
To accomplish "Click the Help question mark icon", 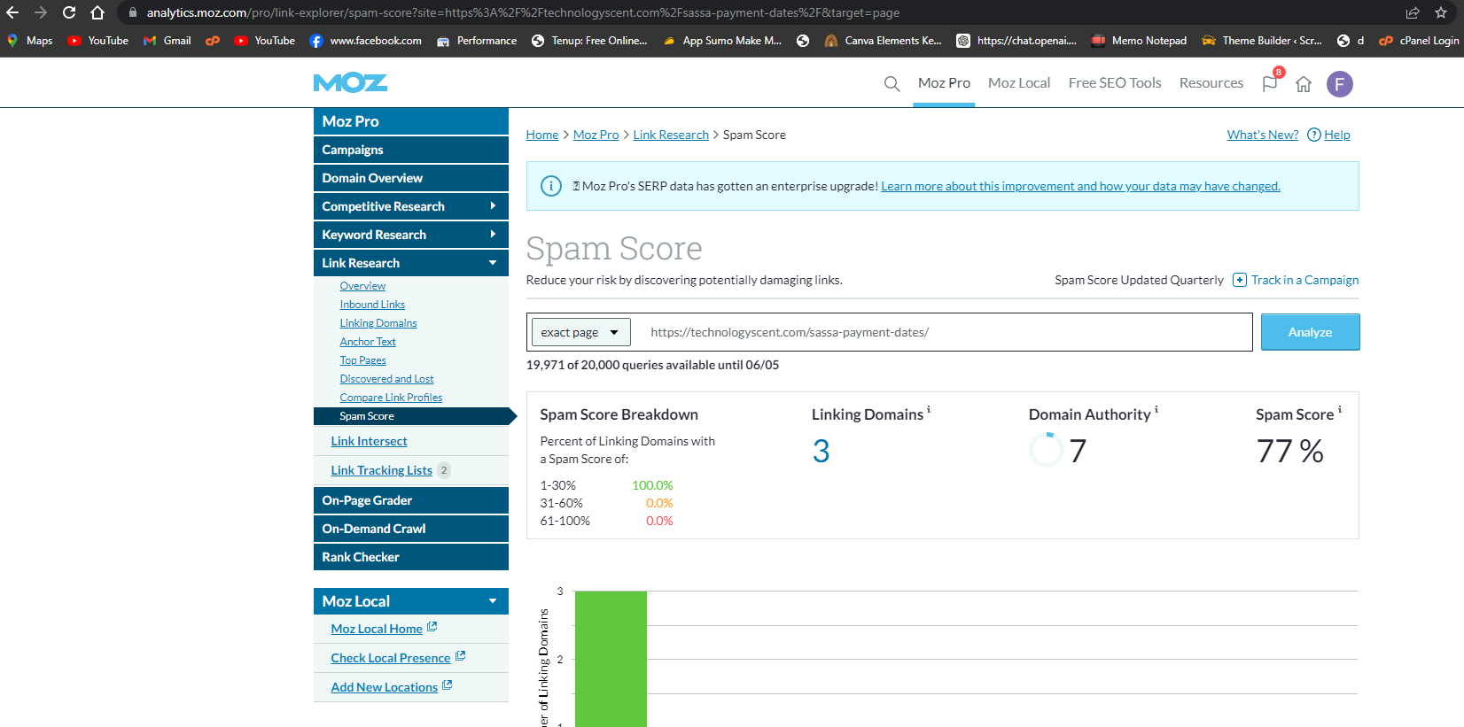I will (x=1314, y=135).
